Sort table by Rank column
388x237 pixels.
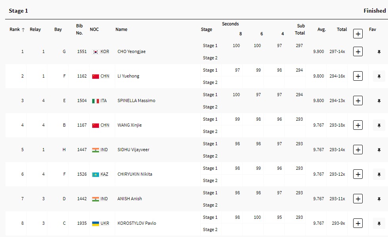coord(17,30)
